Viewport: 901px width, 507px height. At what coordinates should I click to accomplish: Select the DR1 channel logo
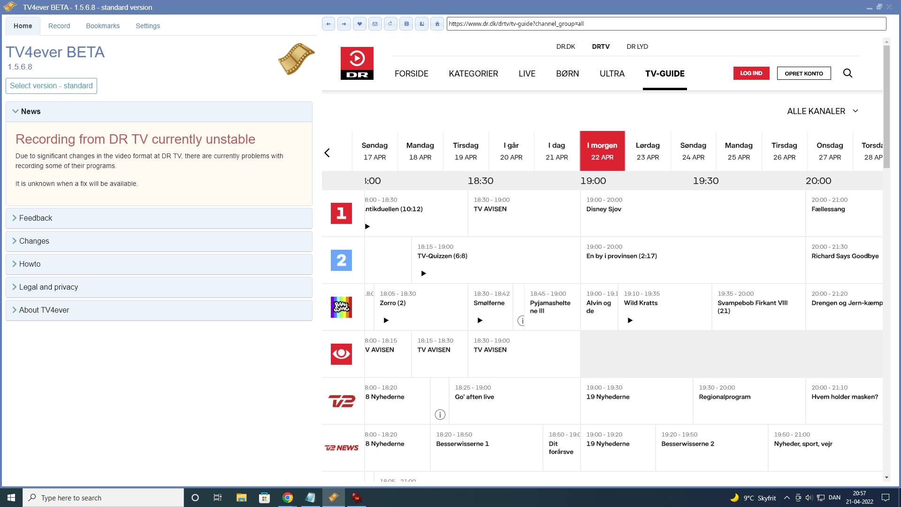[341, 213]
